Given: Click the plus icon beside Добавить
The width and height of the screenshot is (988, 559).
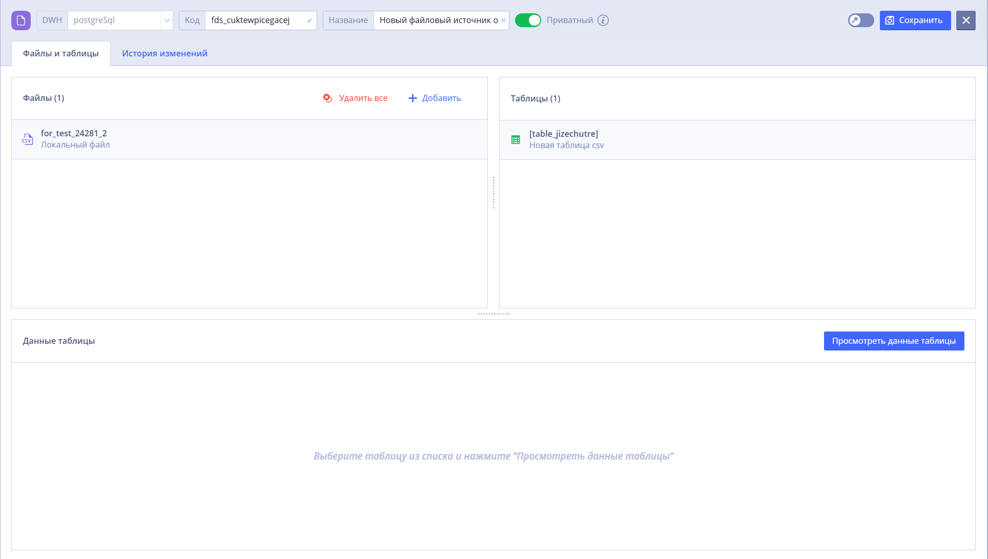Looking at the screenshot, I should (x=413, y=98).
